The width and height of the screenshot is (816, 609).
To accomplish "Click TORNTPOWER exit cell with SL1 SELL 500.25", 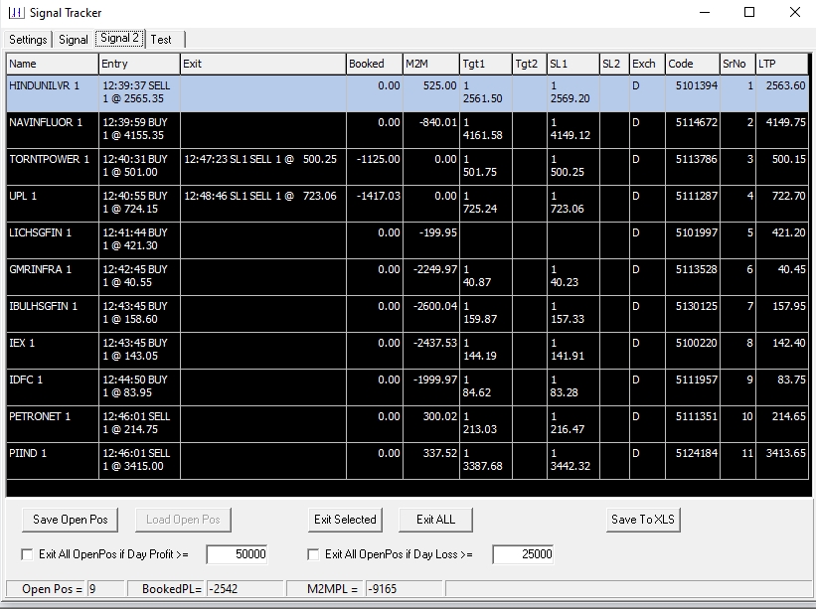I will 262,167.
